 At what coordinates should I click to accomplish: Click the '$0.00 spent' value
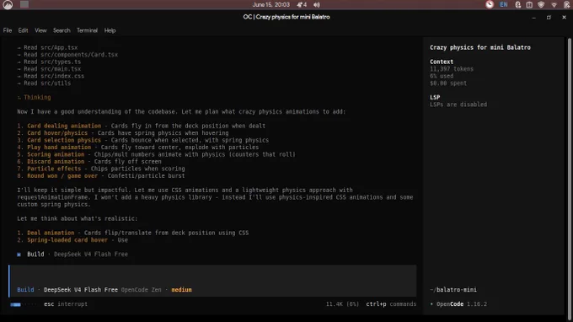[448, 83]
